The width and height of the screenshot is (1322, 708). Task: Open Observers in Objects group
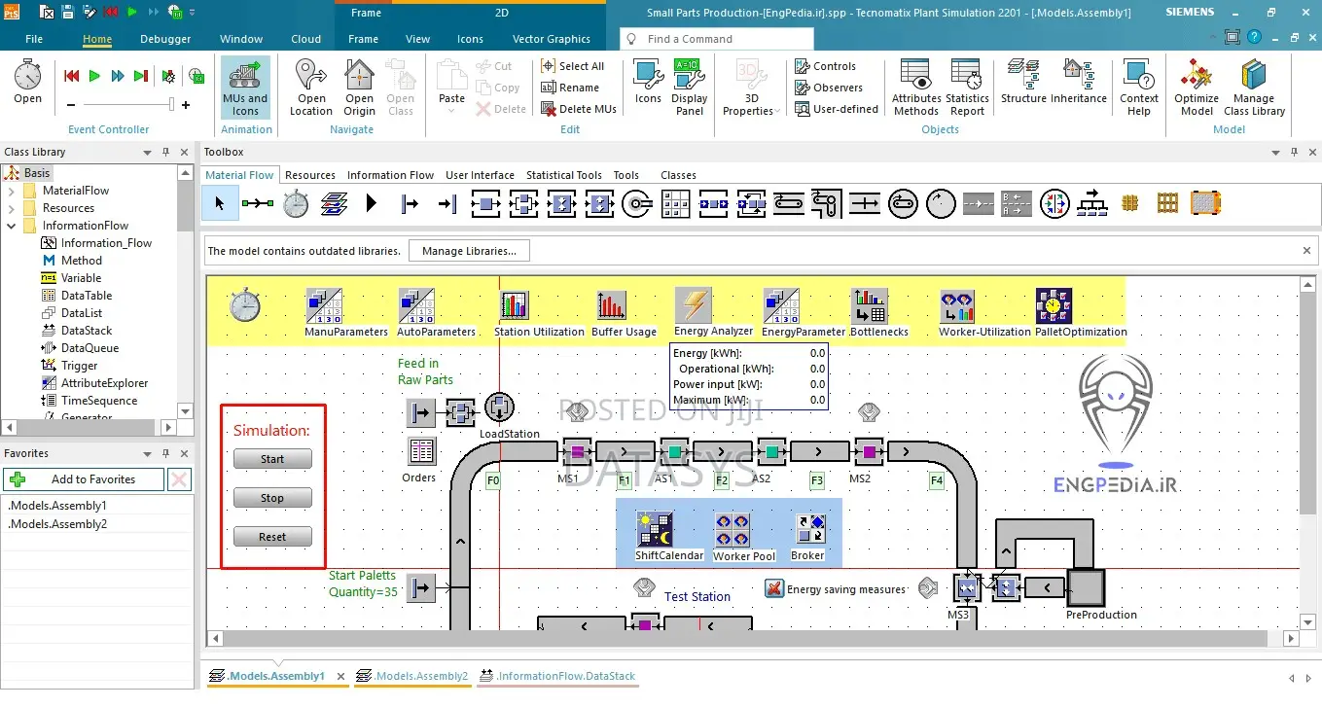829,88
